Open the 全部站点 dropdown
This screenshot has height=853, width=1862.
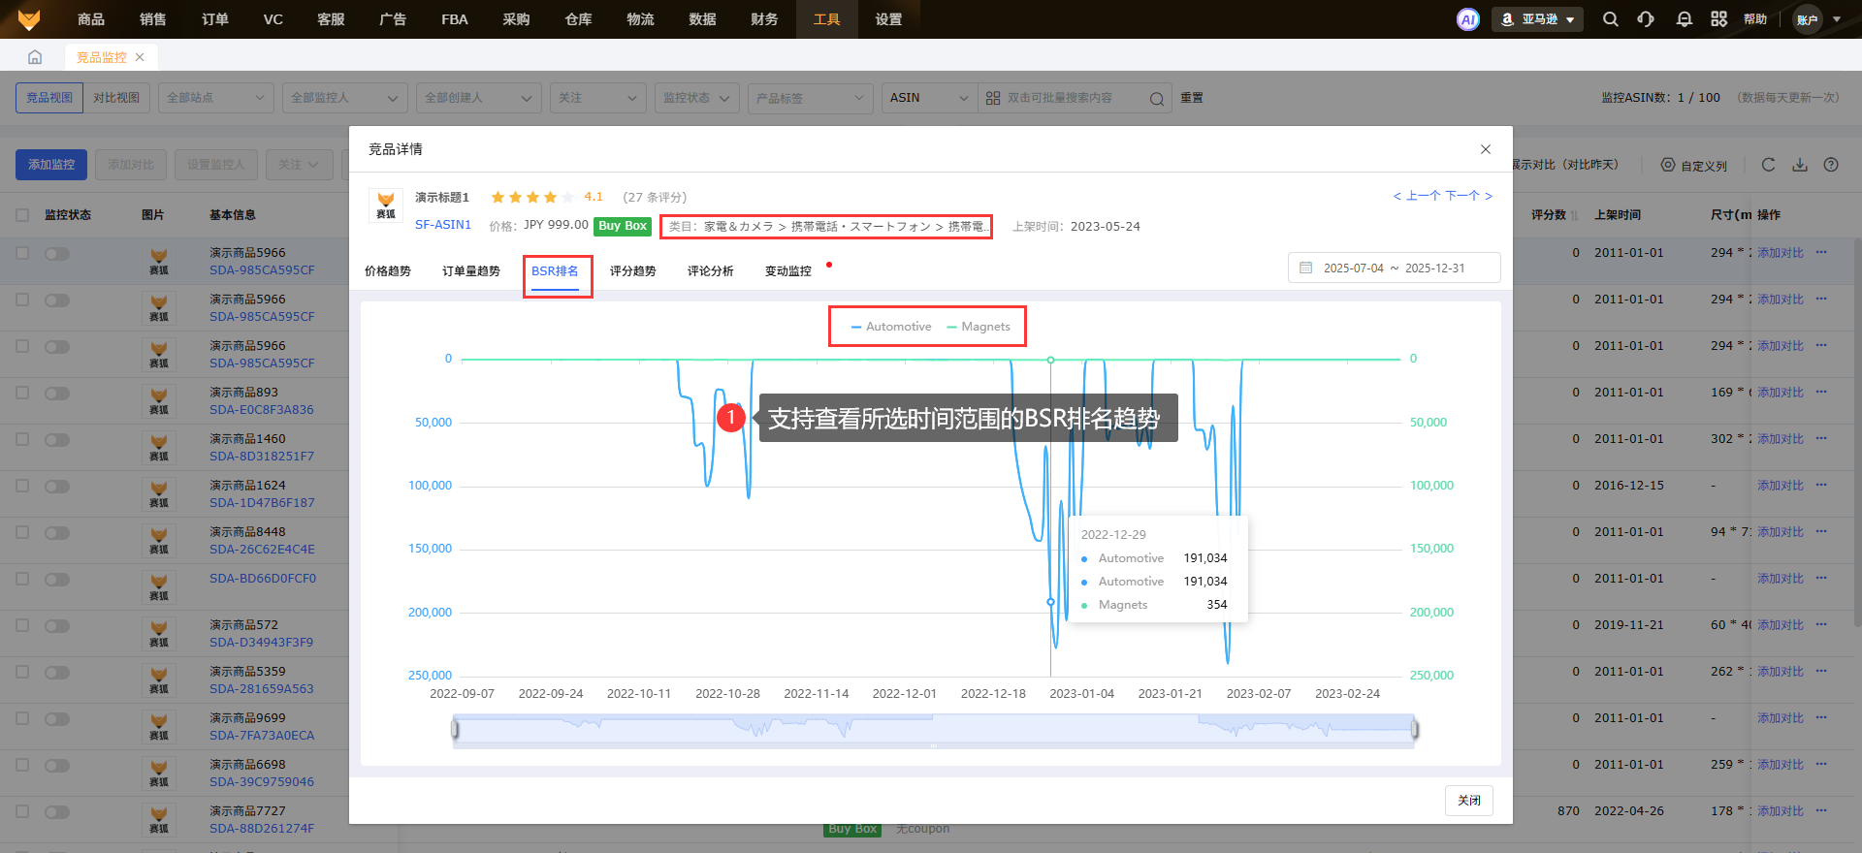(x=216, y=98)
